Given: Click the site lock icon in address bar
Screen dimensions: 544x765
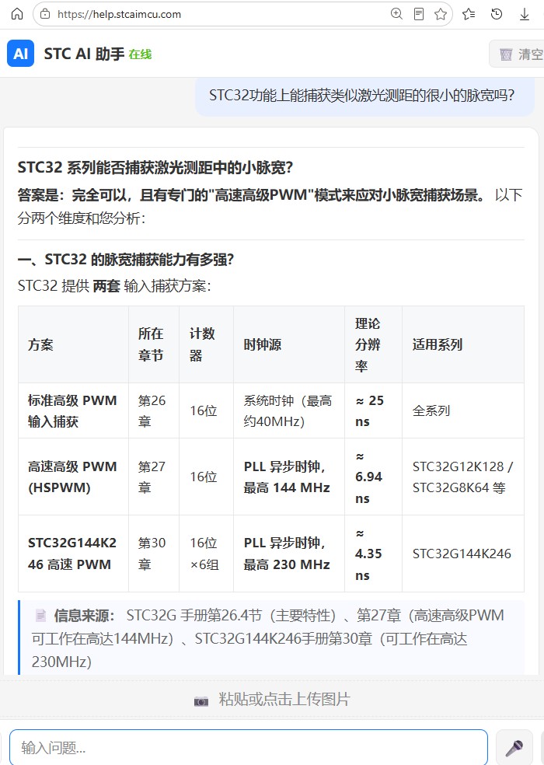Looking at the screenshot, I should point(45,14).
